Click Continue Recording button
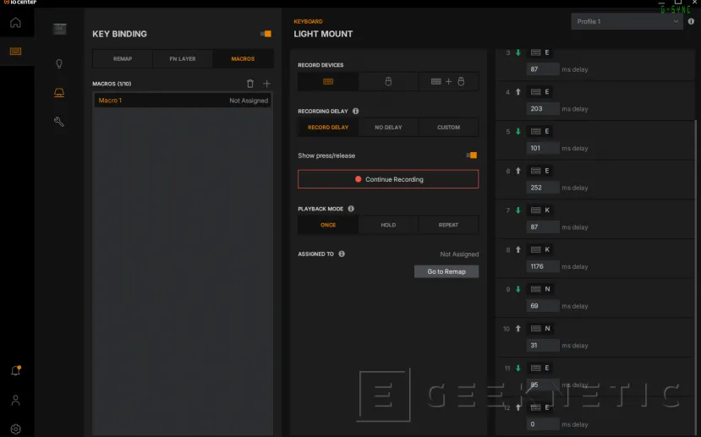701x437 pixels. pyautogui.click(x=388, y=179)
